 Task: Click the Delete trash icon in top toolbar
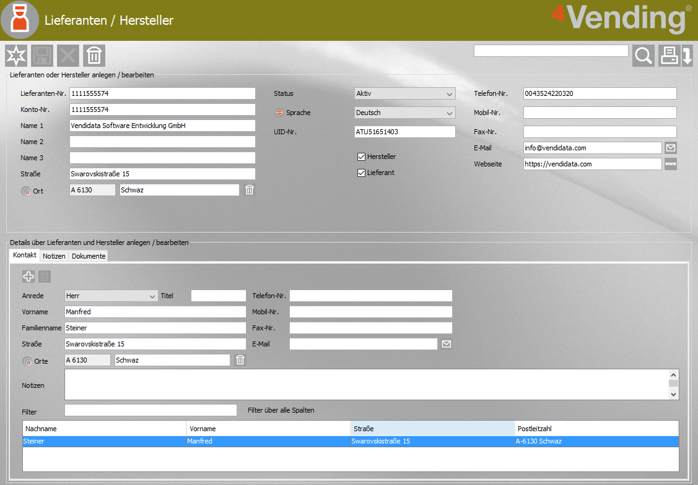pyautogui.click(x=94, y=56)
